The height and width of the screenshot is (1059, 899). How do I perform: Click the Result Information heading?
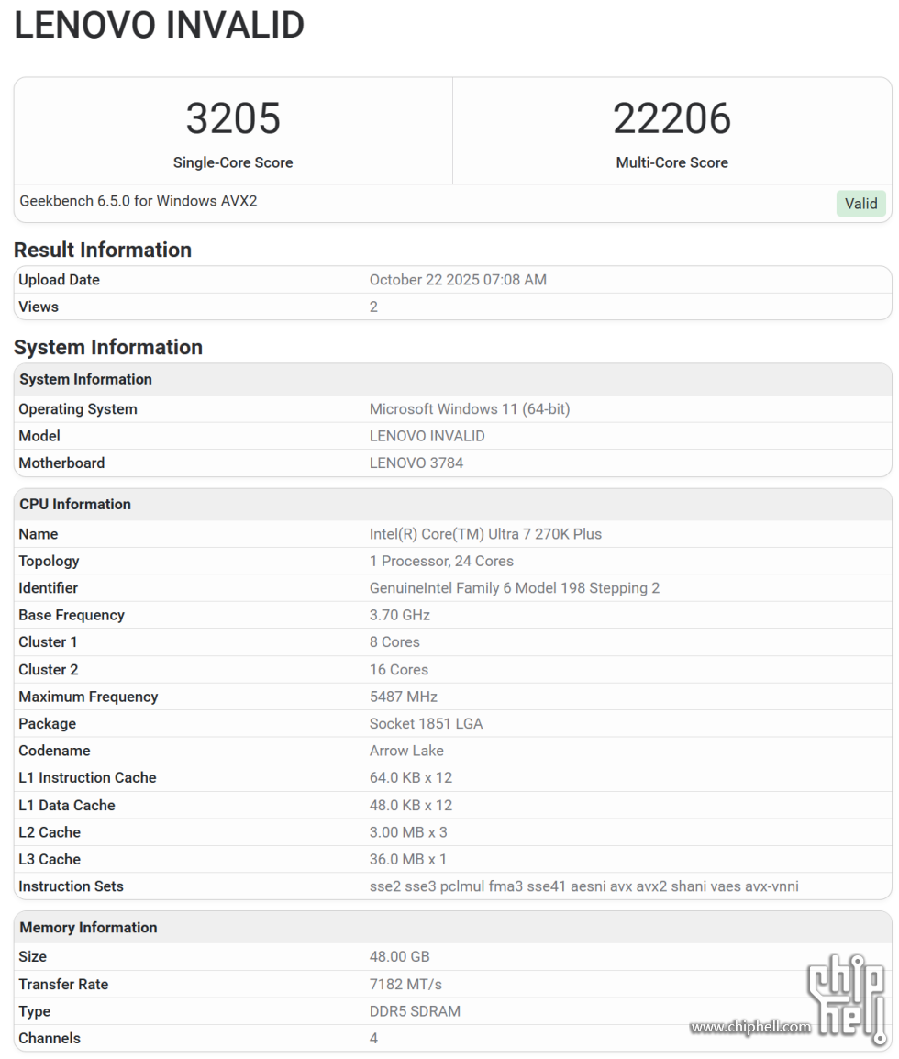(103, 250)
